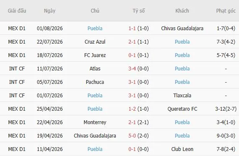The image size is (239, 156).
Task: Open the Chivas Guadalajara away team on 01/08/2026
Action: (x=182, y=29)
